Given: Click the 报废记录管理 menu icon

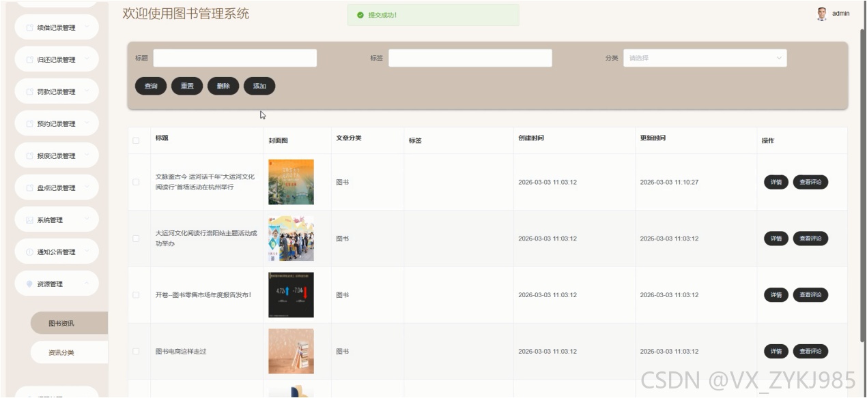Looking at the screenshot, I should coord(29,156).
